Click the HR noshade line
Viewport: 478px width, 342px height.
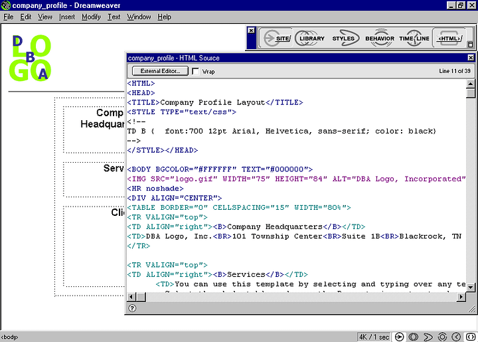pyautogui.click(x=155, y=189)
